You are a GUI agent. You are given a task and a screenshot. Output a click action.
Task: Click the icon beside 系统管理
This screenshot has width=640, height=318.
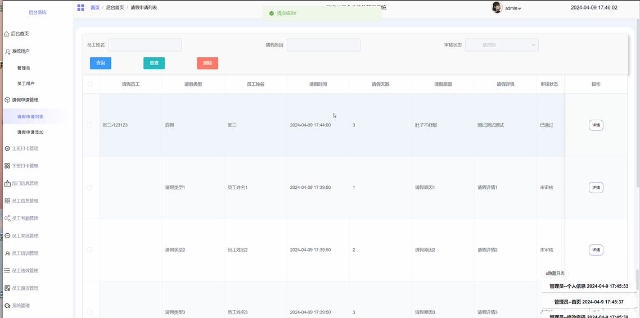(7, 306)
